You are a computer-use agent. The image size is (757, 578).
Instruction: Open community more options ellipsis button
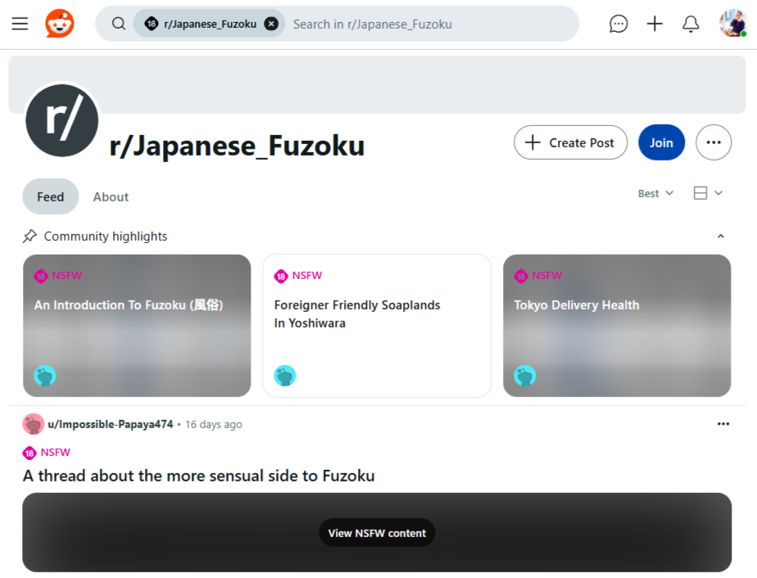(x=714, y=142)
